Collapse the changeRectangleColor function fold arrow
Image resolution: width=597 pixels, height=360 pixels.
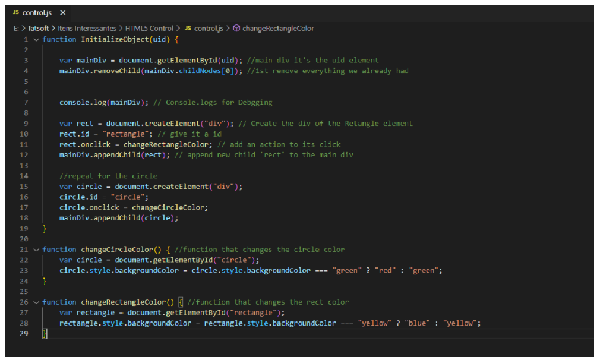[x=36, y=302]
